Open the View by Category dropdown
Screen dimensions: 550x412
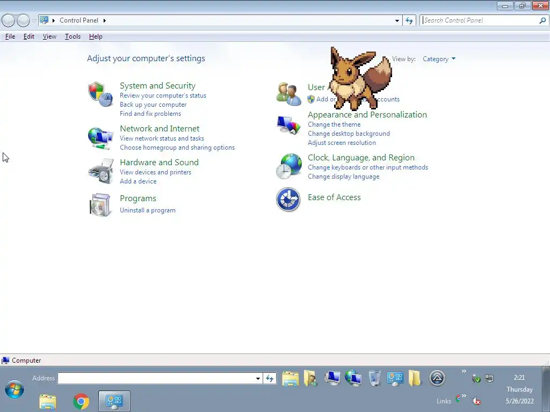439,59
